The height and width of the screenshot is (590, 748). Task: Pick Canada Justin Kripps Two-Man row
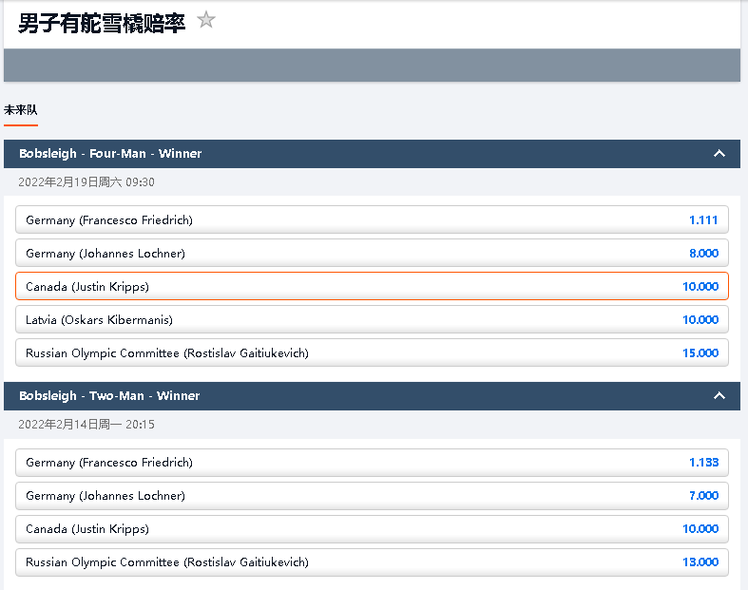pyautogui.click(x=372, y=529)
